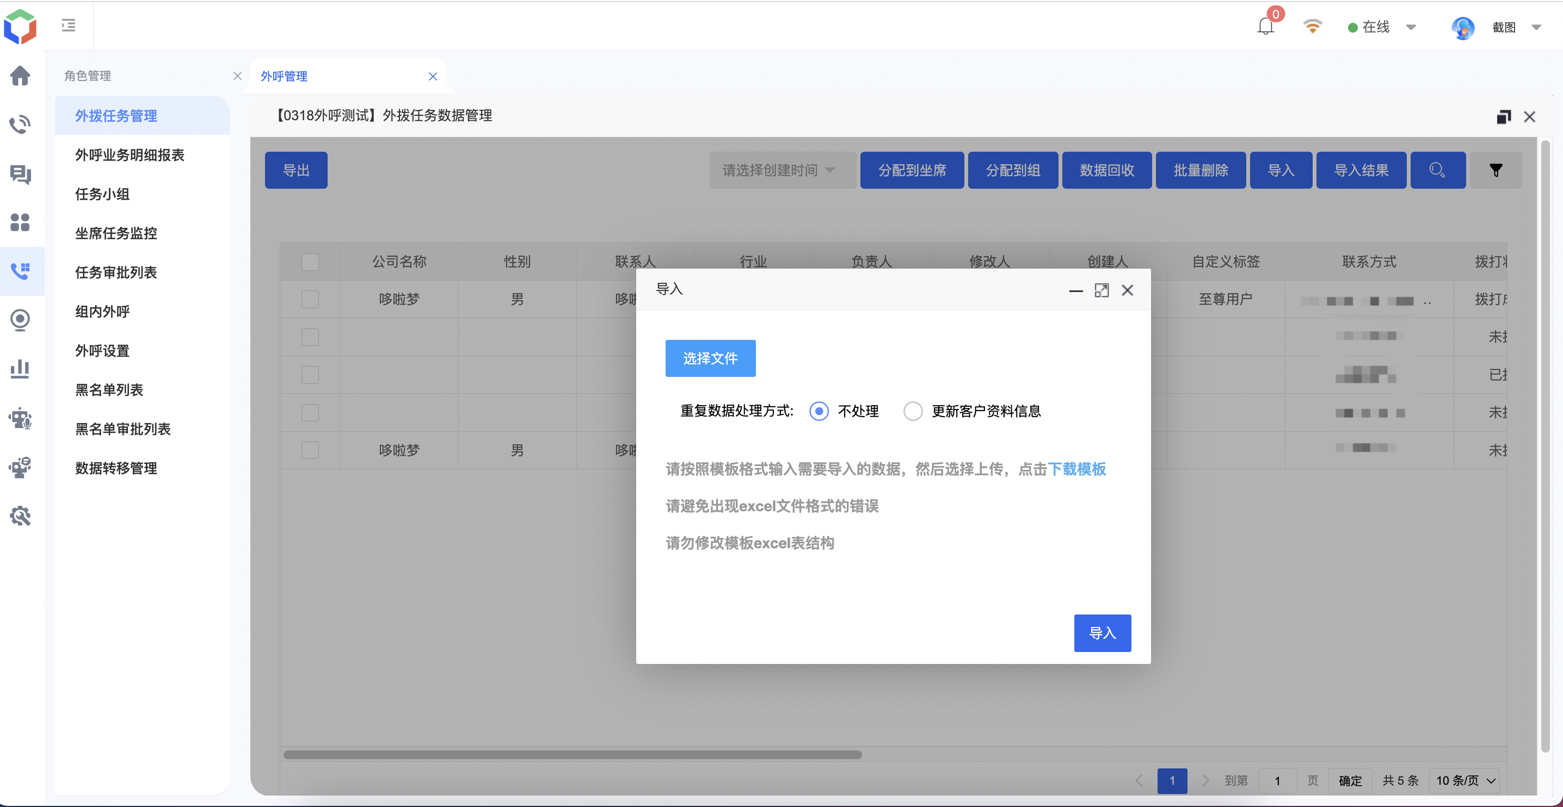
Task: Close the 导入 dialog
Action: click(1127, 290)
